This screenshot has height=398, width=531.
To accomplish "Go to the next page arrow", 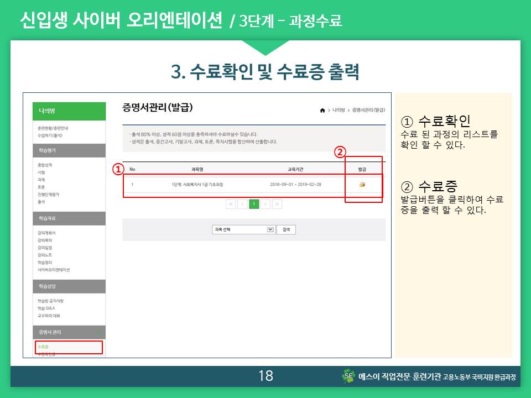I will tap(265, 204).
